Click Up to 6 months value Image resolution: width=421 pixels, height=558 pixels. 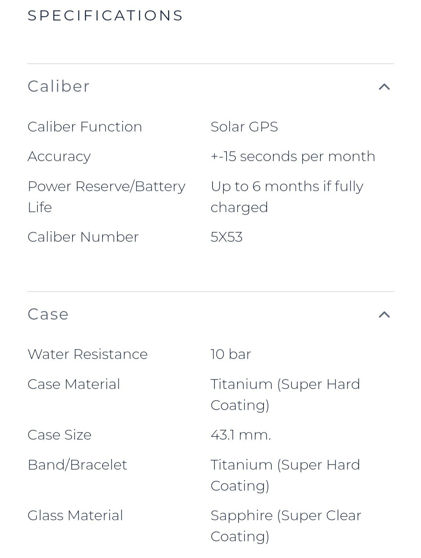point(287,197)
